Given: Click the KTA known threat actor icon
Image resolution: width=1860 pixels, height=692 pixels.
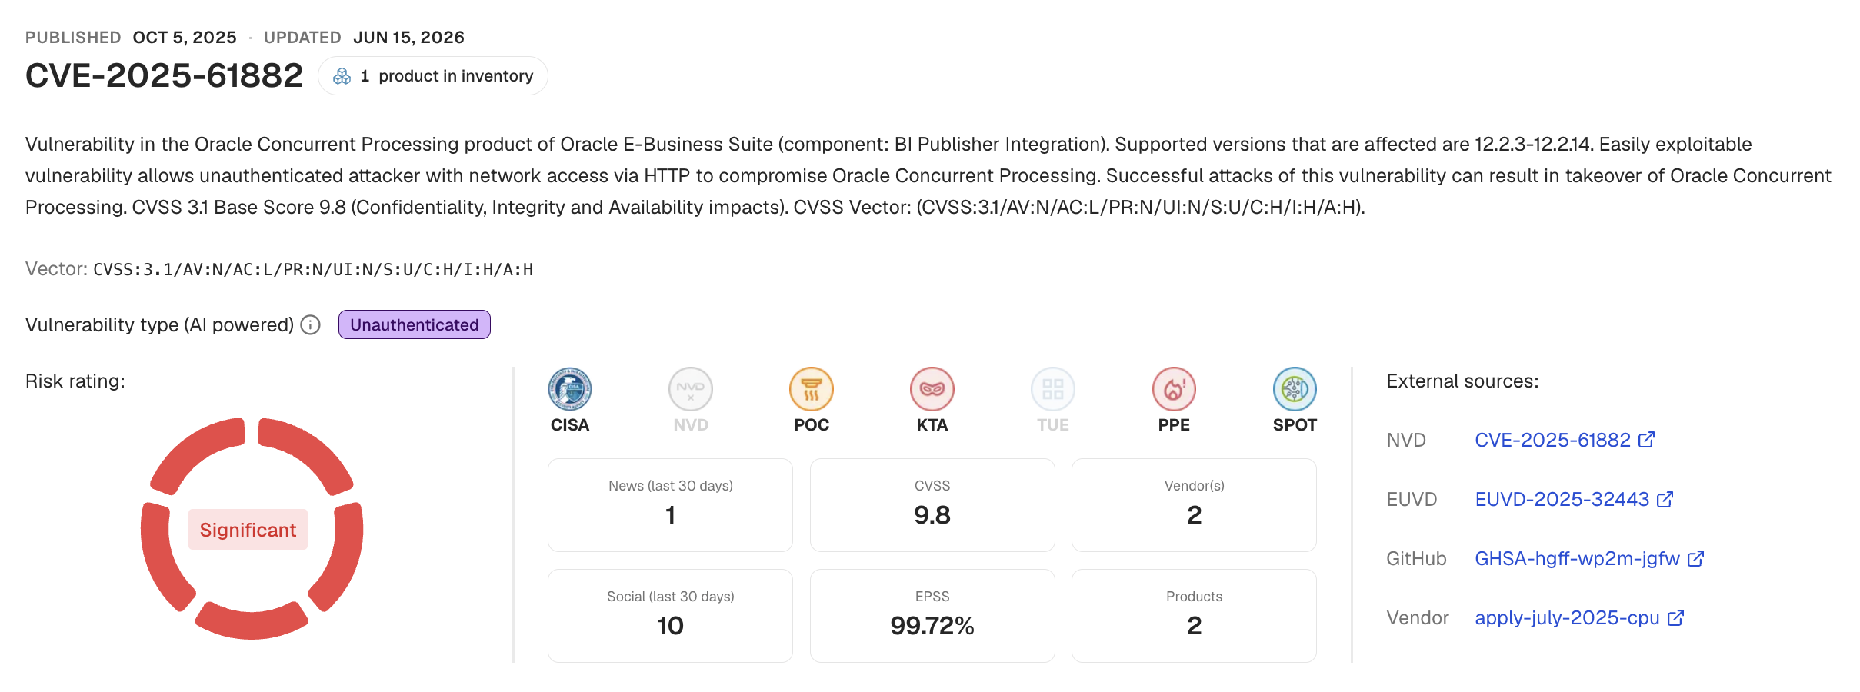Looking at the screenshot, I should tap(932, 389).
